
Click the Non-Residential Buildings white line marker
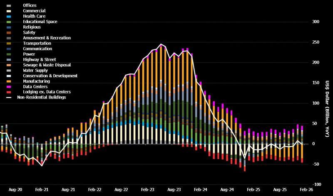click(9, 98)
